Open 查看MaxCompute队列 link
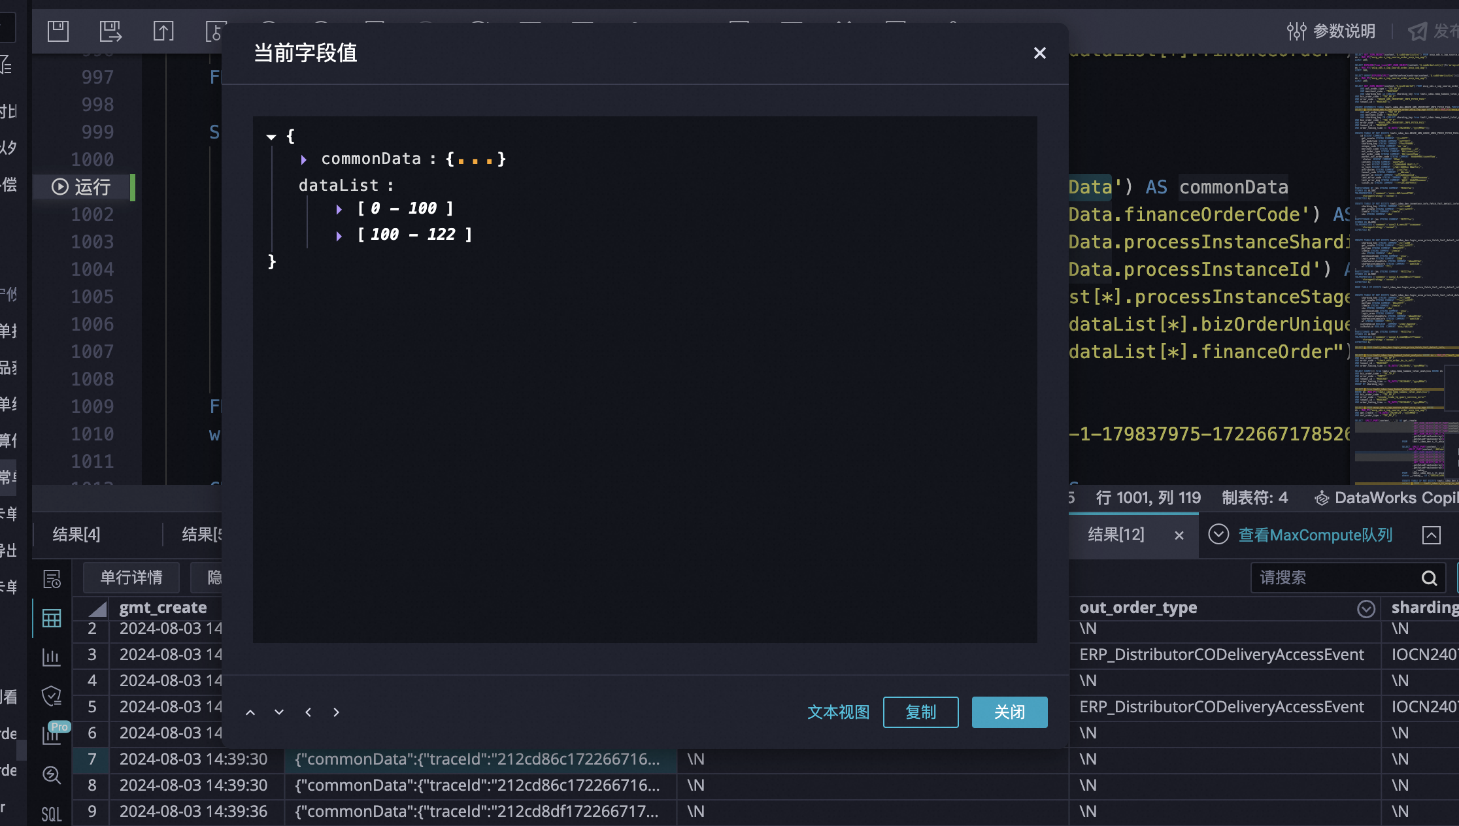 (1315, 535)
